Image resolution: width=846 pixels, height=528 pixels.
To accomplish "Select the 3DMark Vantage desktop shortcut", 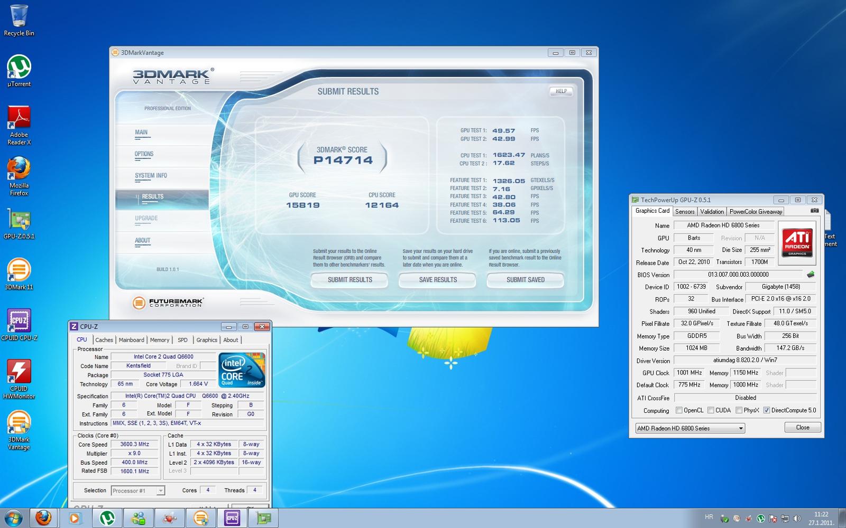I will [x=19, y=430].
